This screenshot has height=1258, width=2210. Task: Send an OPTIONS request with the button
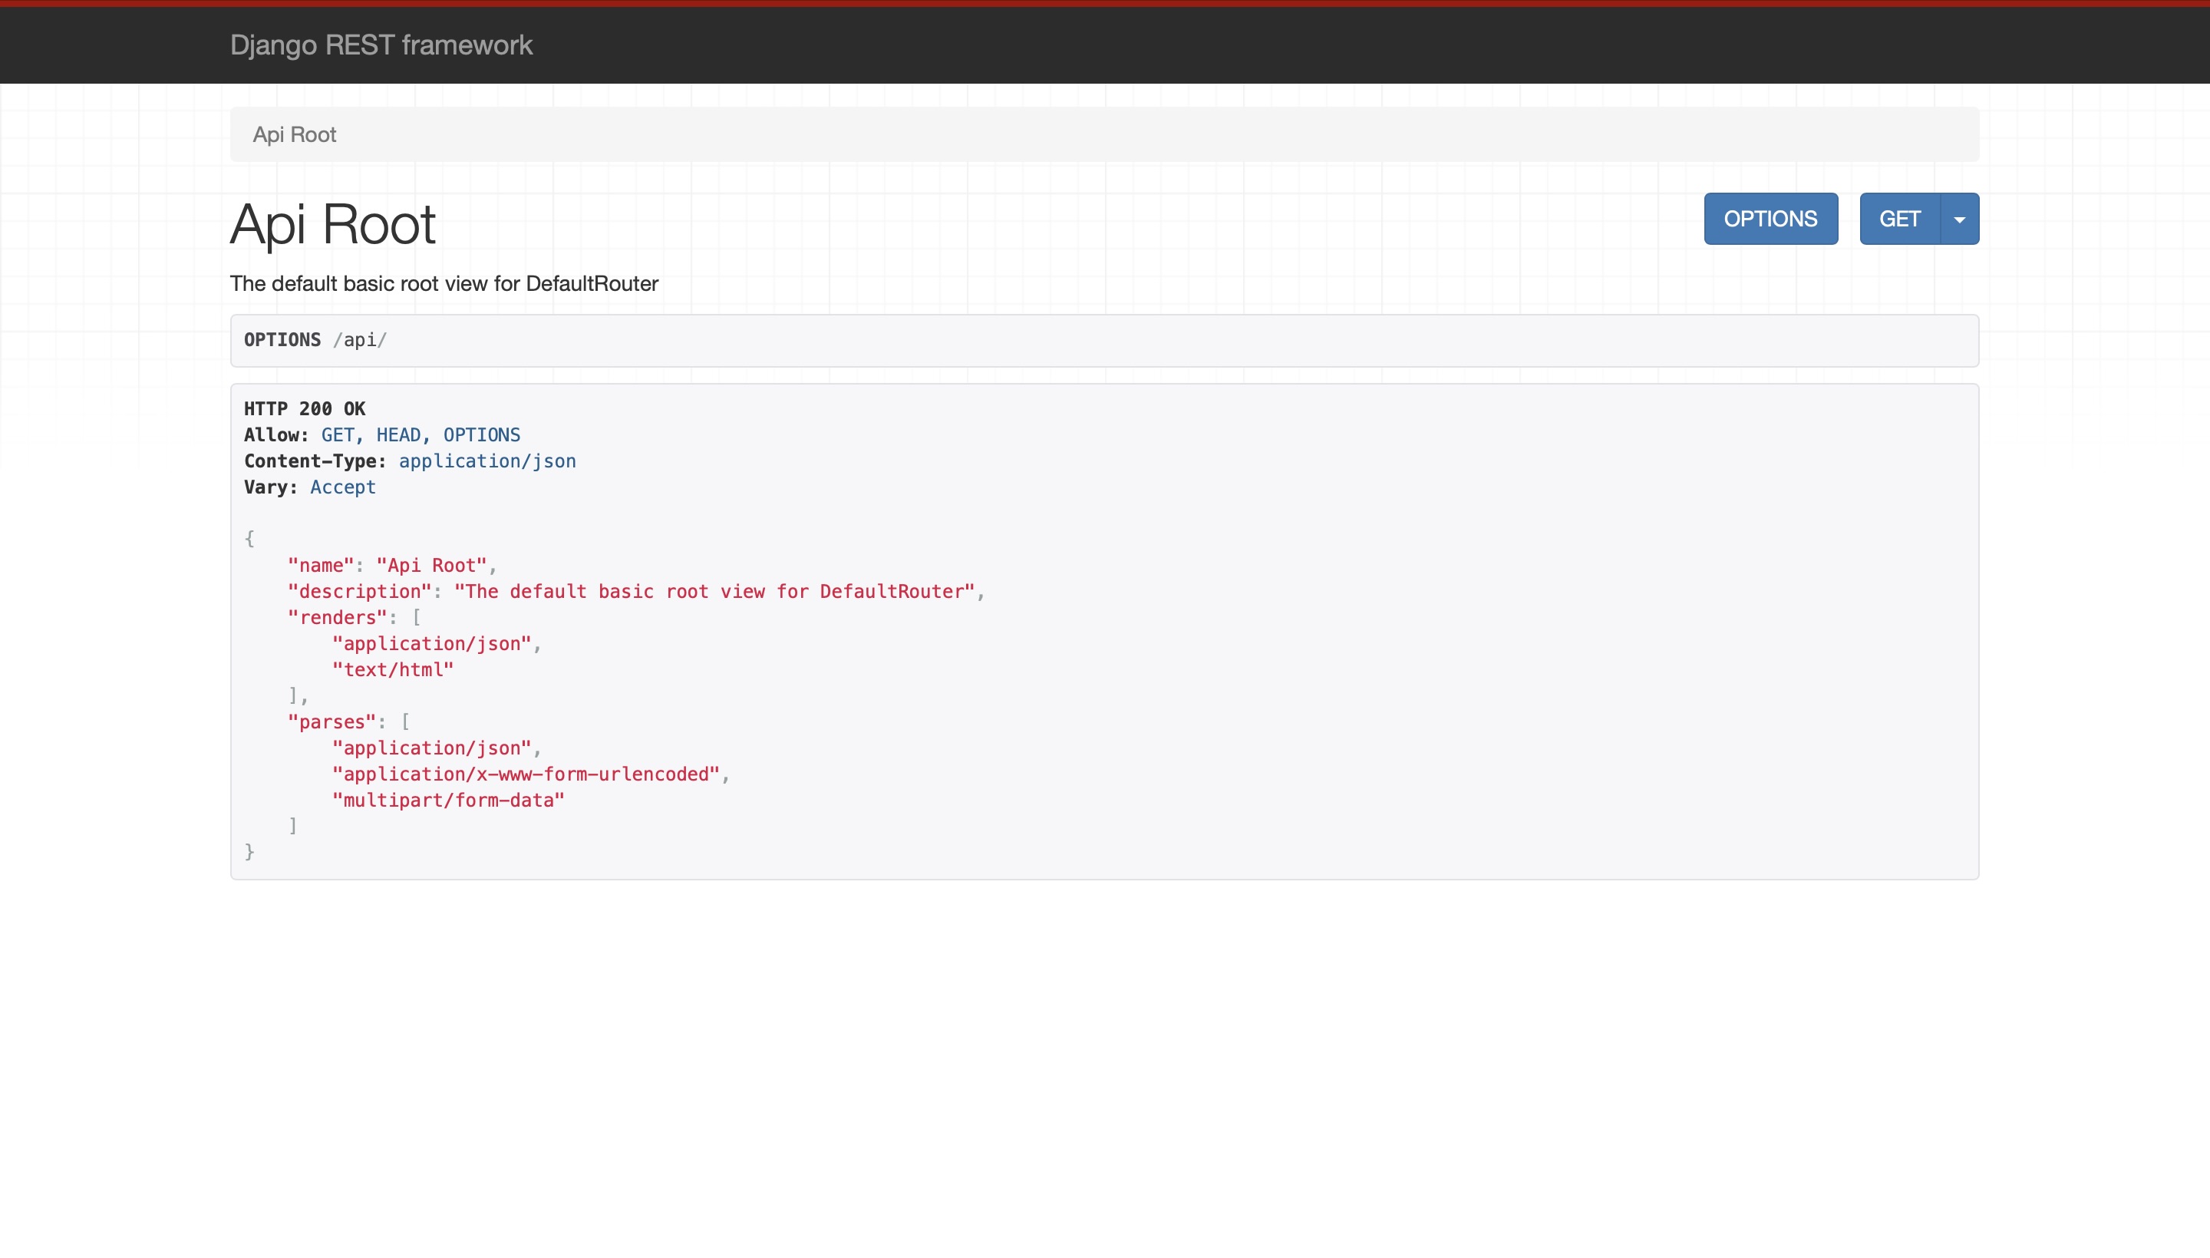[x=1770, y=219]
